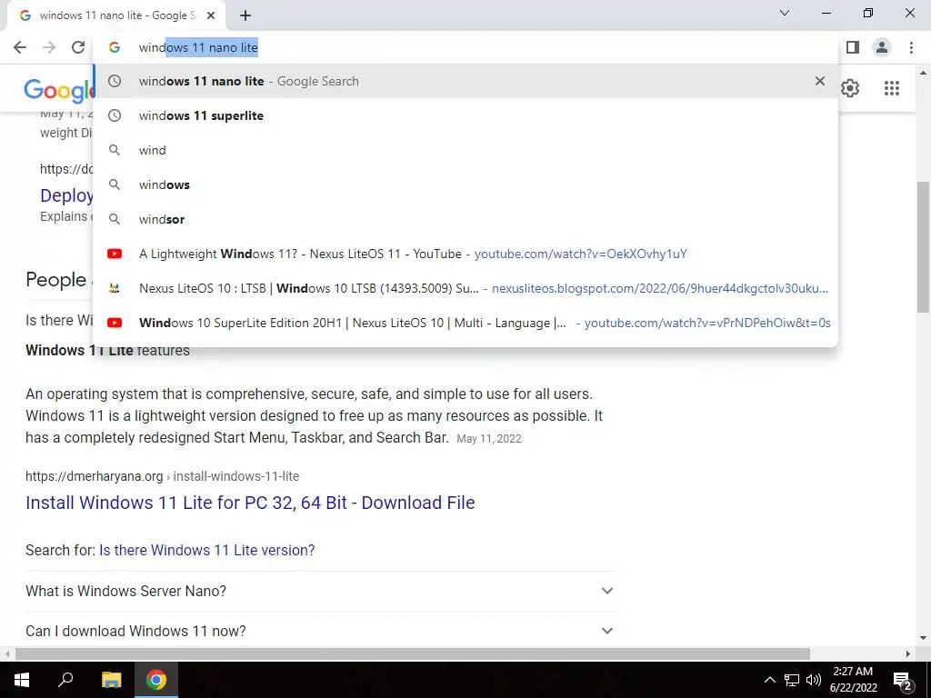This screenshot has width=931, height=698.
Task: Open the Windows Start menu
Action: click(22, 680)
